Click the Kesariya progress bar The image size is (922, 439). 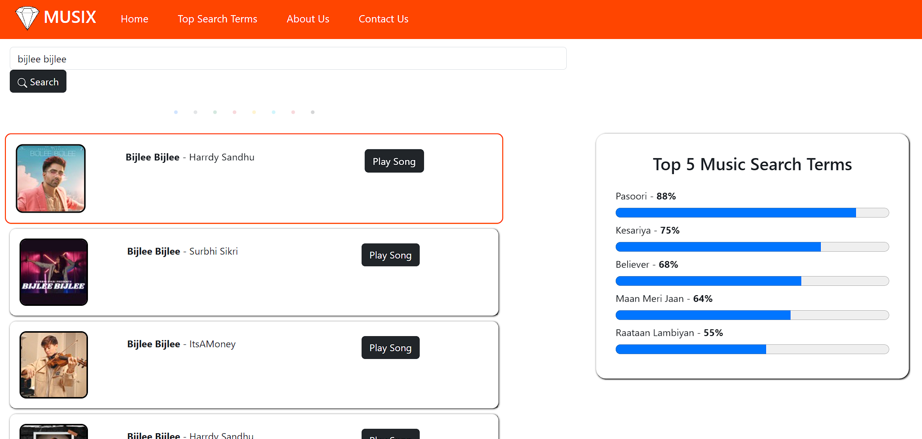click(752, 247)
